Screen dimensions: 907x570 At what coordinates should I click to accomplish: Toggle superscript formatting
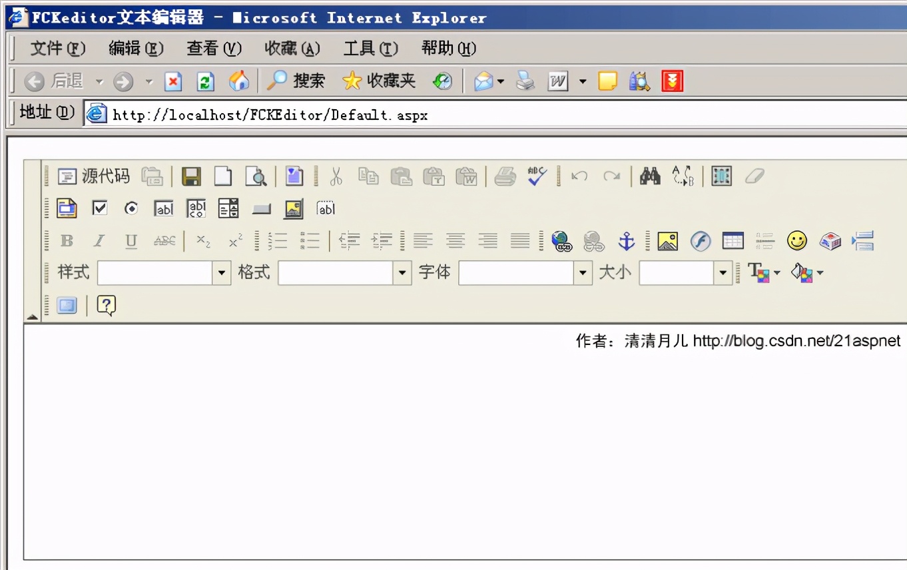pos(236,241)
